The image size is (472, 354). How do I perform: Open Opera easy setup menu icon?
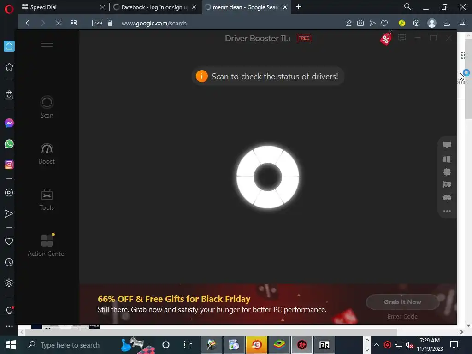coord(462,23)
